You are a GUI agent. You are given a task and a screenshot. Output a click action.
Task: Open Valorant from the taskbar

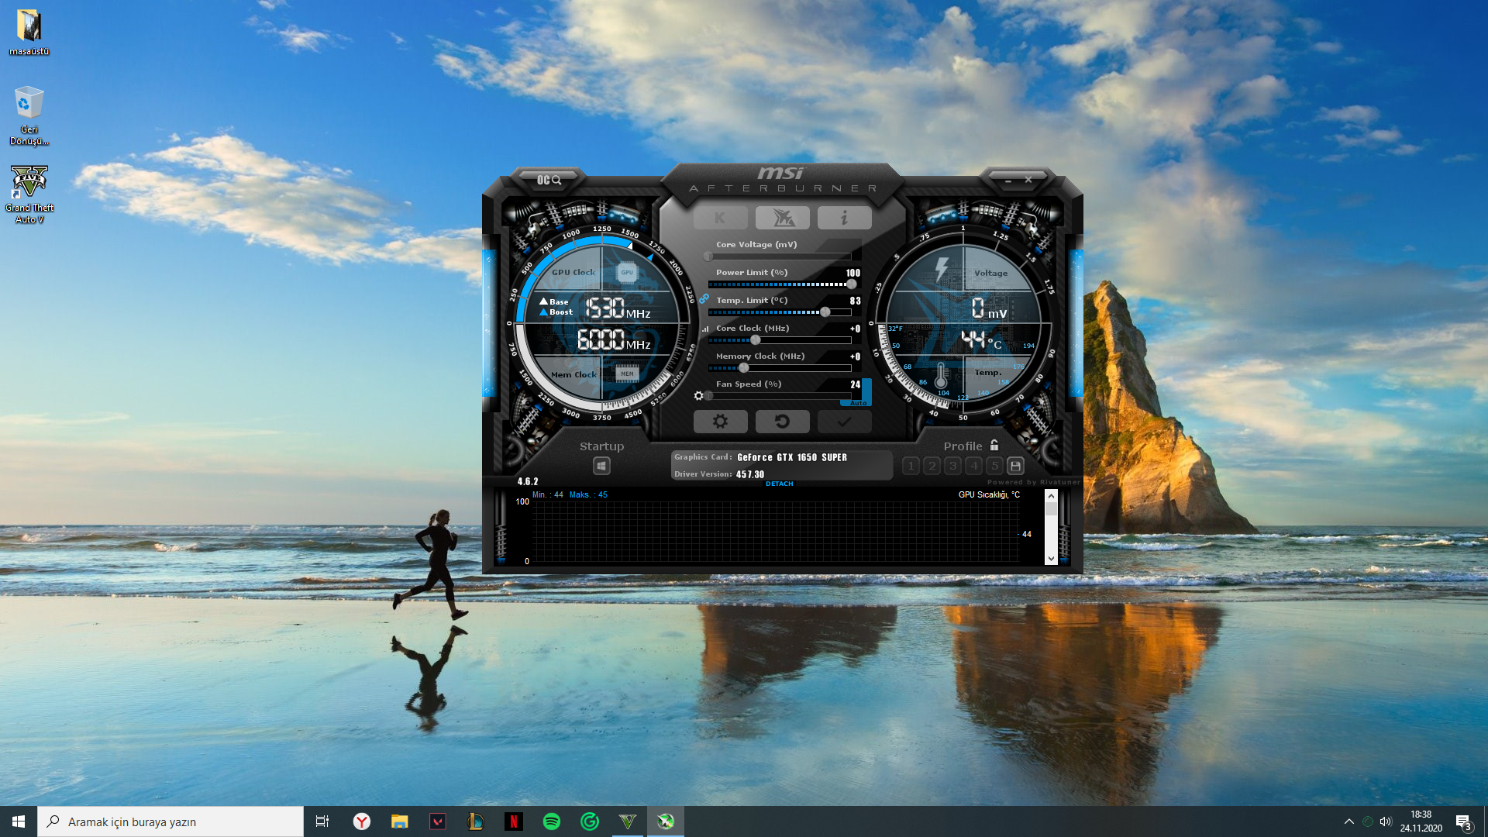click(x=438, y=821)
